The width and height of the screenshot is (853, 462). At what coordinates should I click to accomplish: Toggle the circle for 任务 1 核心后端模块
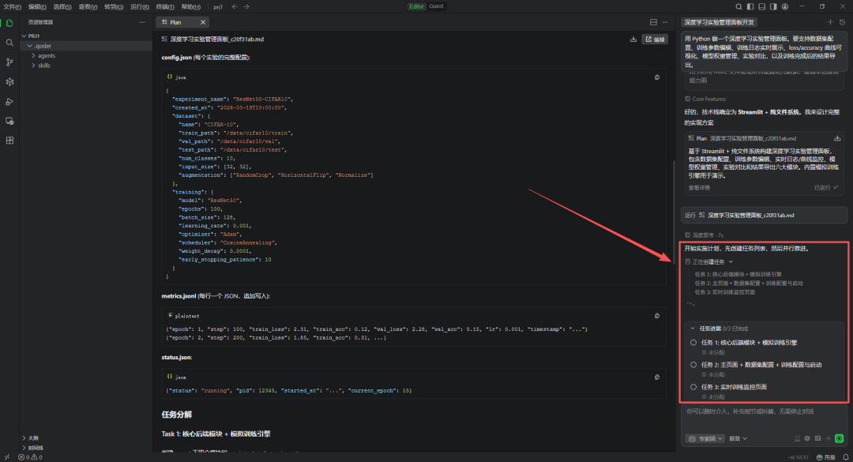[x=693, y=343]
